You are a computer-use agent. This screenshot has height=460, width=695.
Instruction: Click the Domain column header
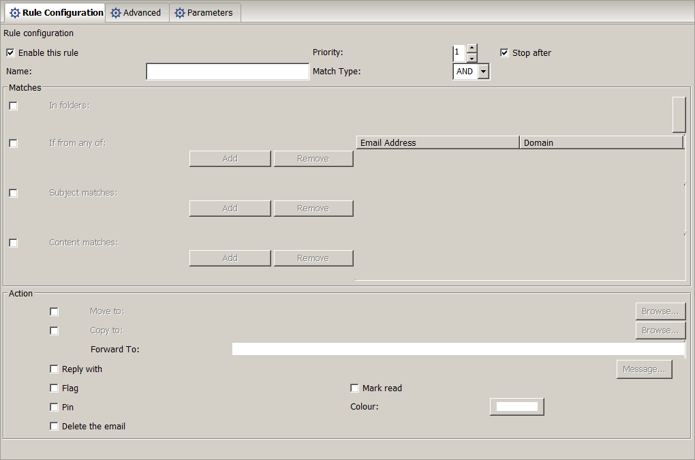(602, 142)
